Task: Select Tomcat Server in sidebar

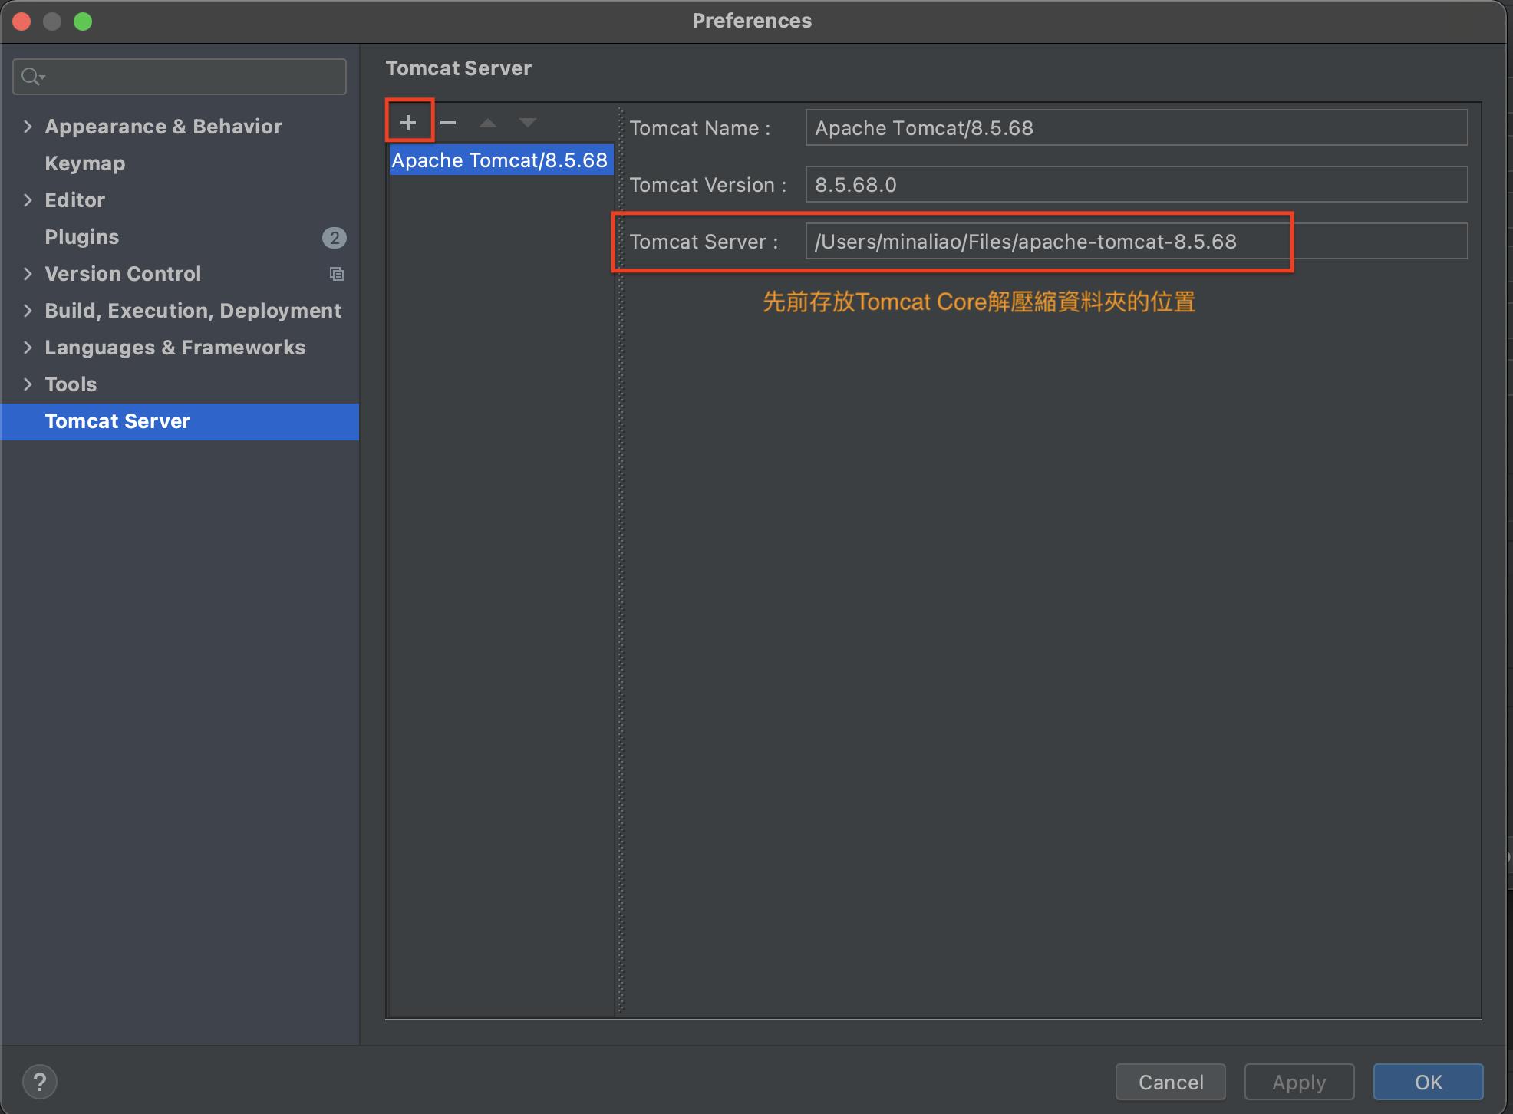Action: tap(180, 421)
